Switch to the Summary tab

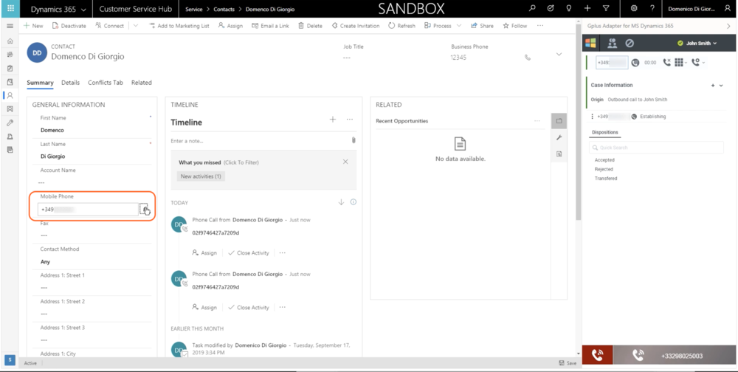(x=40, y=83)
